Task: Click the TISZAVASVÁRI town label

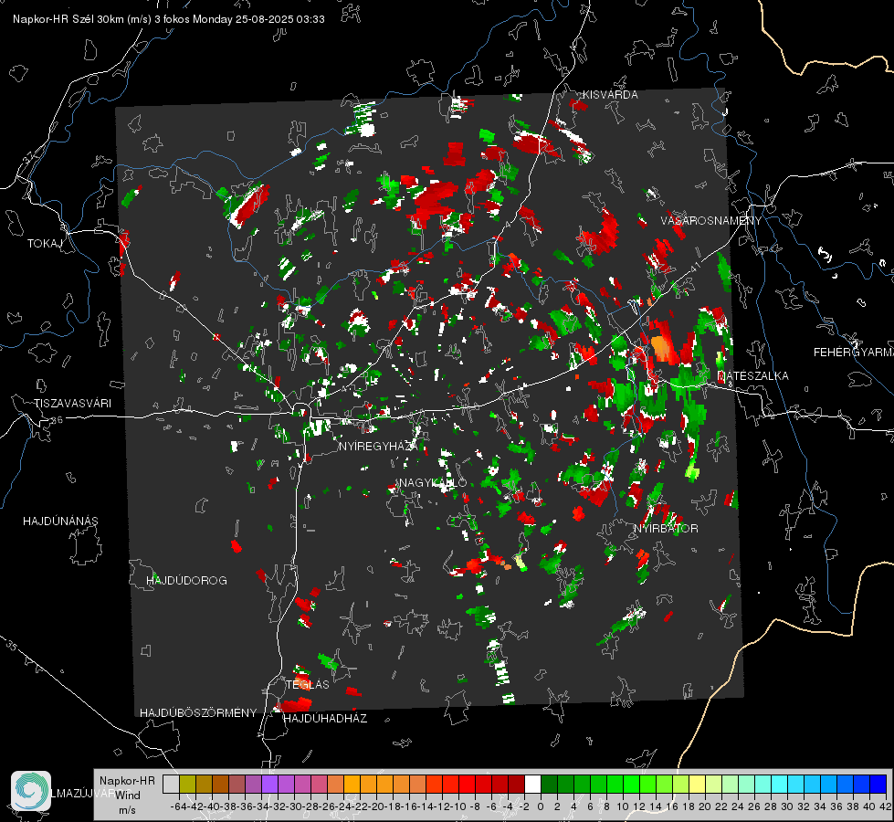Action: (x=72, y=404)
